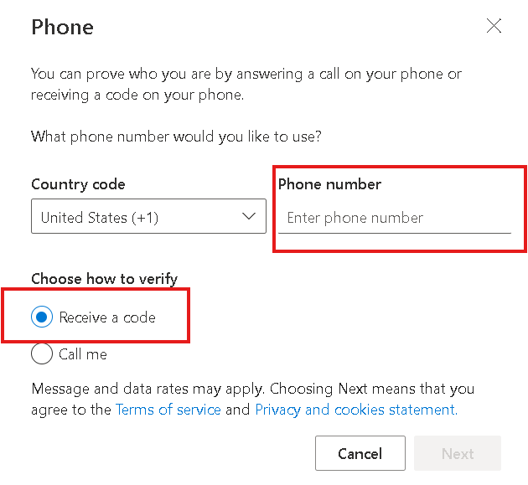Open the Privacy and cookies statement link
Screen dimensions: 528x485
pos(355,410)
